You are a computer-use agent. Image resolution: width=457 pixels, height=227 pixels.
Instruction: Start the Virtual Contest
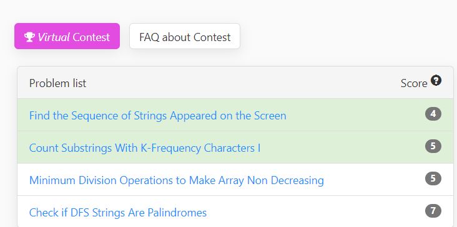point(67,36)
